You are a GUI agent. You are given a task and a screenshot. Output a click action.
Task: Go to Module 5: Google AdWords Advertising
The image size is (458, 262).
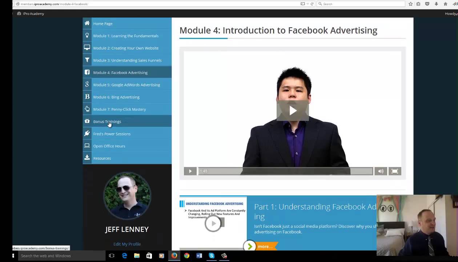(127, 85)
